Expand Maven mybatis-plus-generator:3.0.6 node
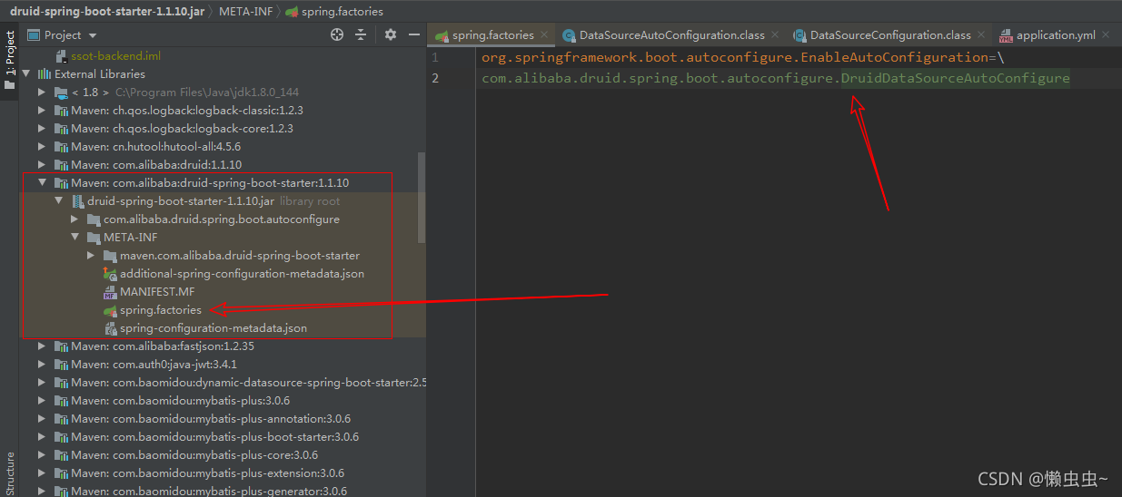Viewport: 1122px width, 497px height. (x=43, y=492)
